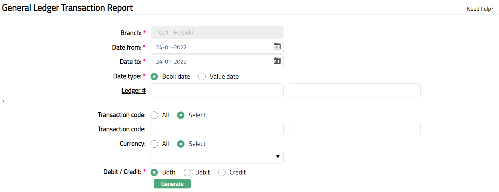Screen dimensions: 499x192
Task: Click the General Ledger Transaction Report heading
Action: pyautogui.click(x=67, y=8)
